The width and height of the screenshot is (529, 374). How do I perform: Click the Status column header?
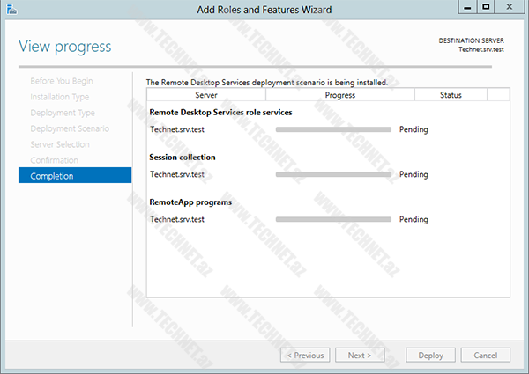tap(451, 95)
